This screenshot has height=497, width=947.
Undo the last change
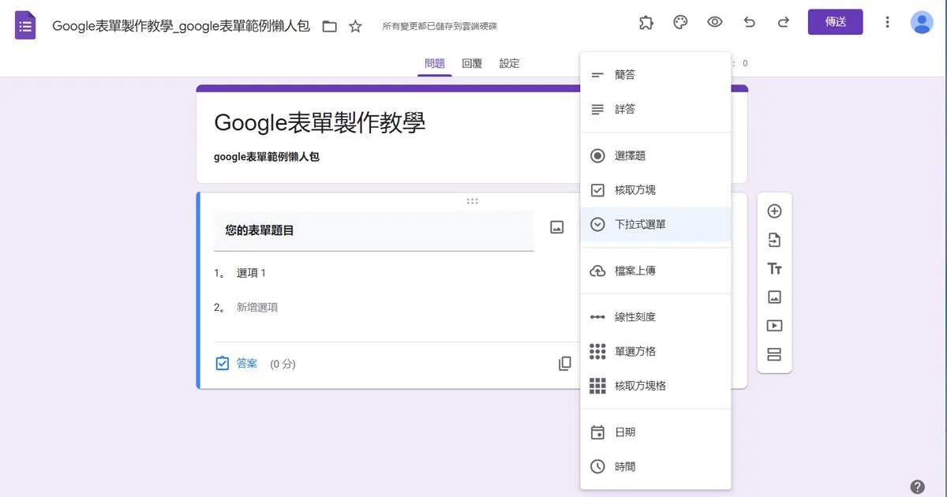point(750,22)
